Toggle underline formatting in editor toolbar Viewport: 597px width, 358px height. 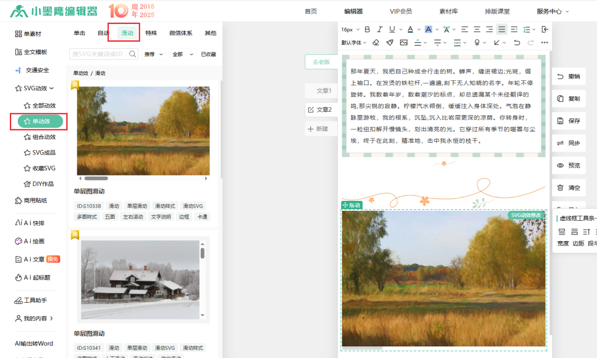point(392,29)
